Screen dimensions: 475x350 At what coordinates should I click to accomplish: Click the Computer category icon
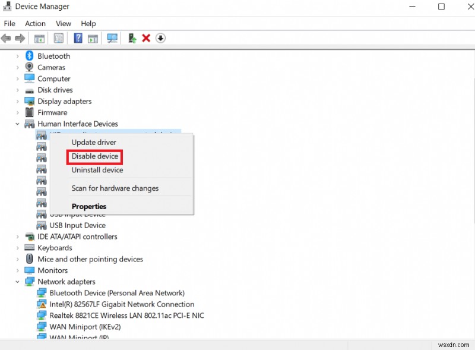click(29, 78)
